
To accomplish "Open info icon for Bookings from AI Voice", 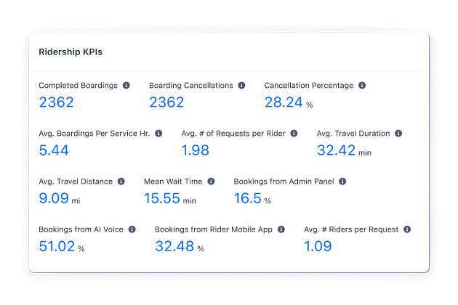I will [132, 229].
